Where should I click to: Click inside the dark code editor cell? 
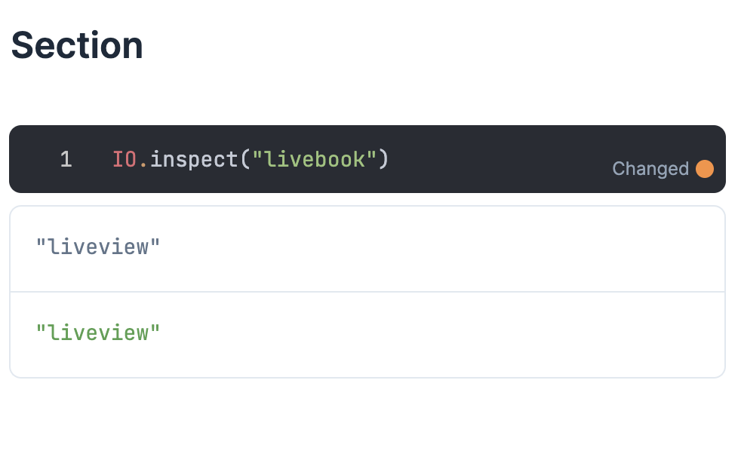(x=490, y=159)
